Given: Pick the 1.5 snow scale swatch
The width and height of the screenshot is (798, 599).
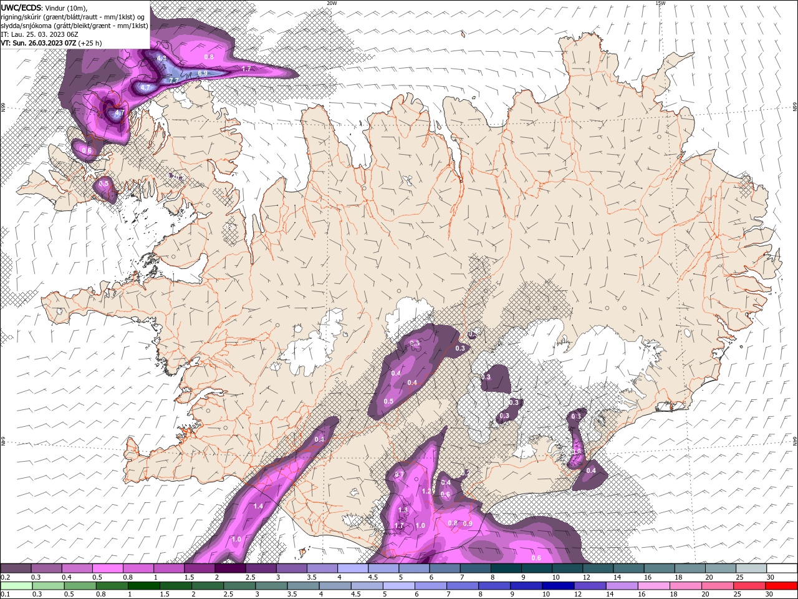Looking at the screenshot, I should 199,568.
